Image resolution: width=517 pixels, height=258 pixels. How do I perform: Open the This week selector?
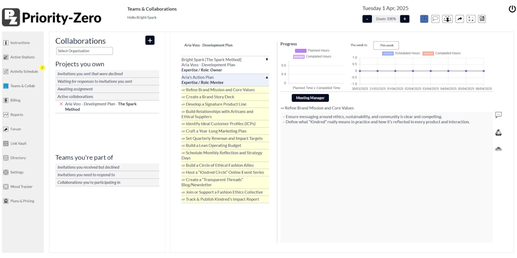pyautogui.click(x=386, y=45)
